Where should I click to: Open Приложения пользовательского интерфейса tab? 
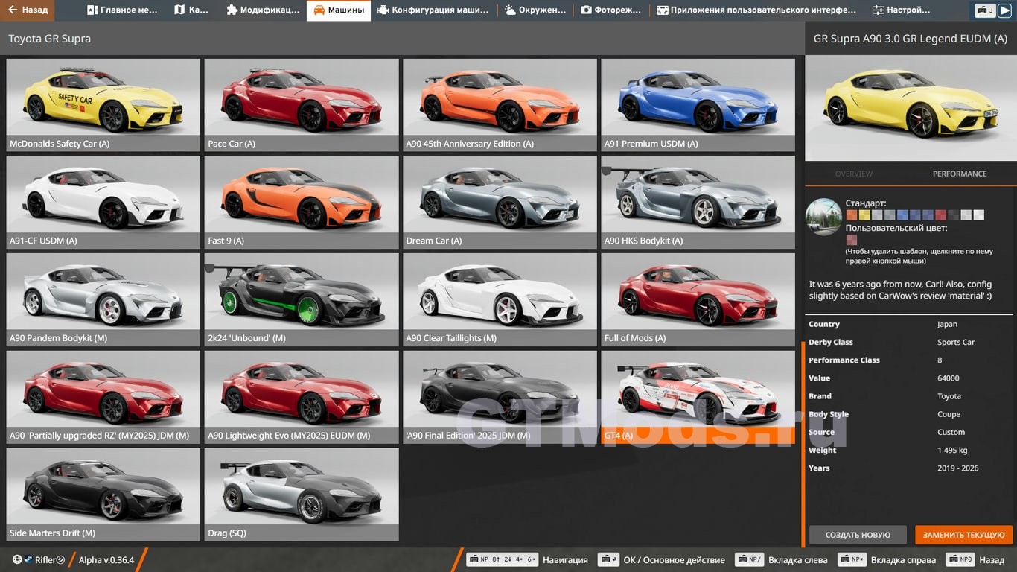[756, 10]
